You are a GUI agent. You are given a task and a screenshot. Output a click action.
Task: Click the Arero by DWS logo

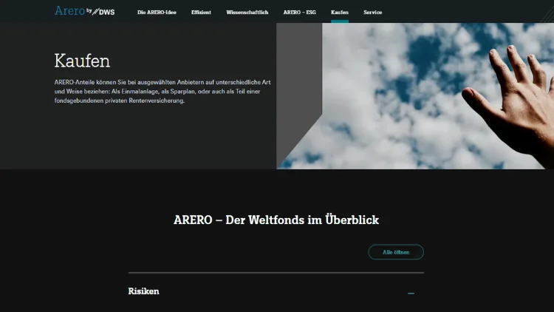(x=84, y=11)
